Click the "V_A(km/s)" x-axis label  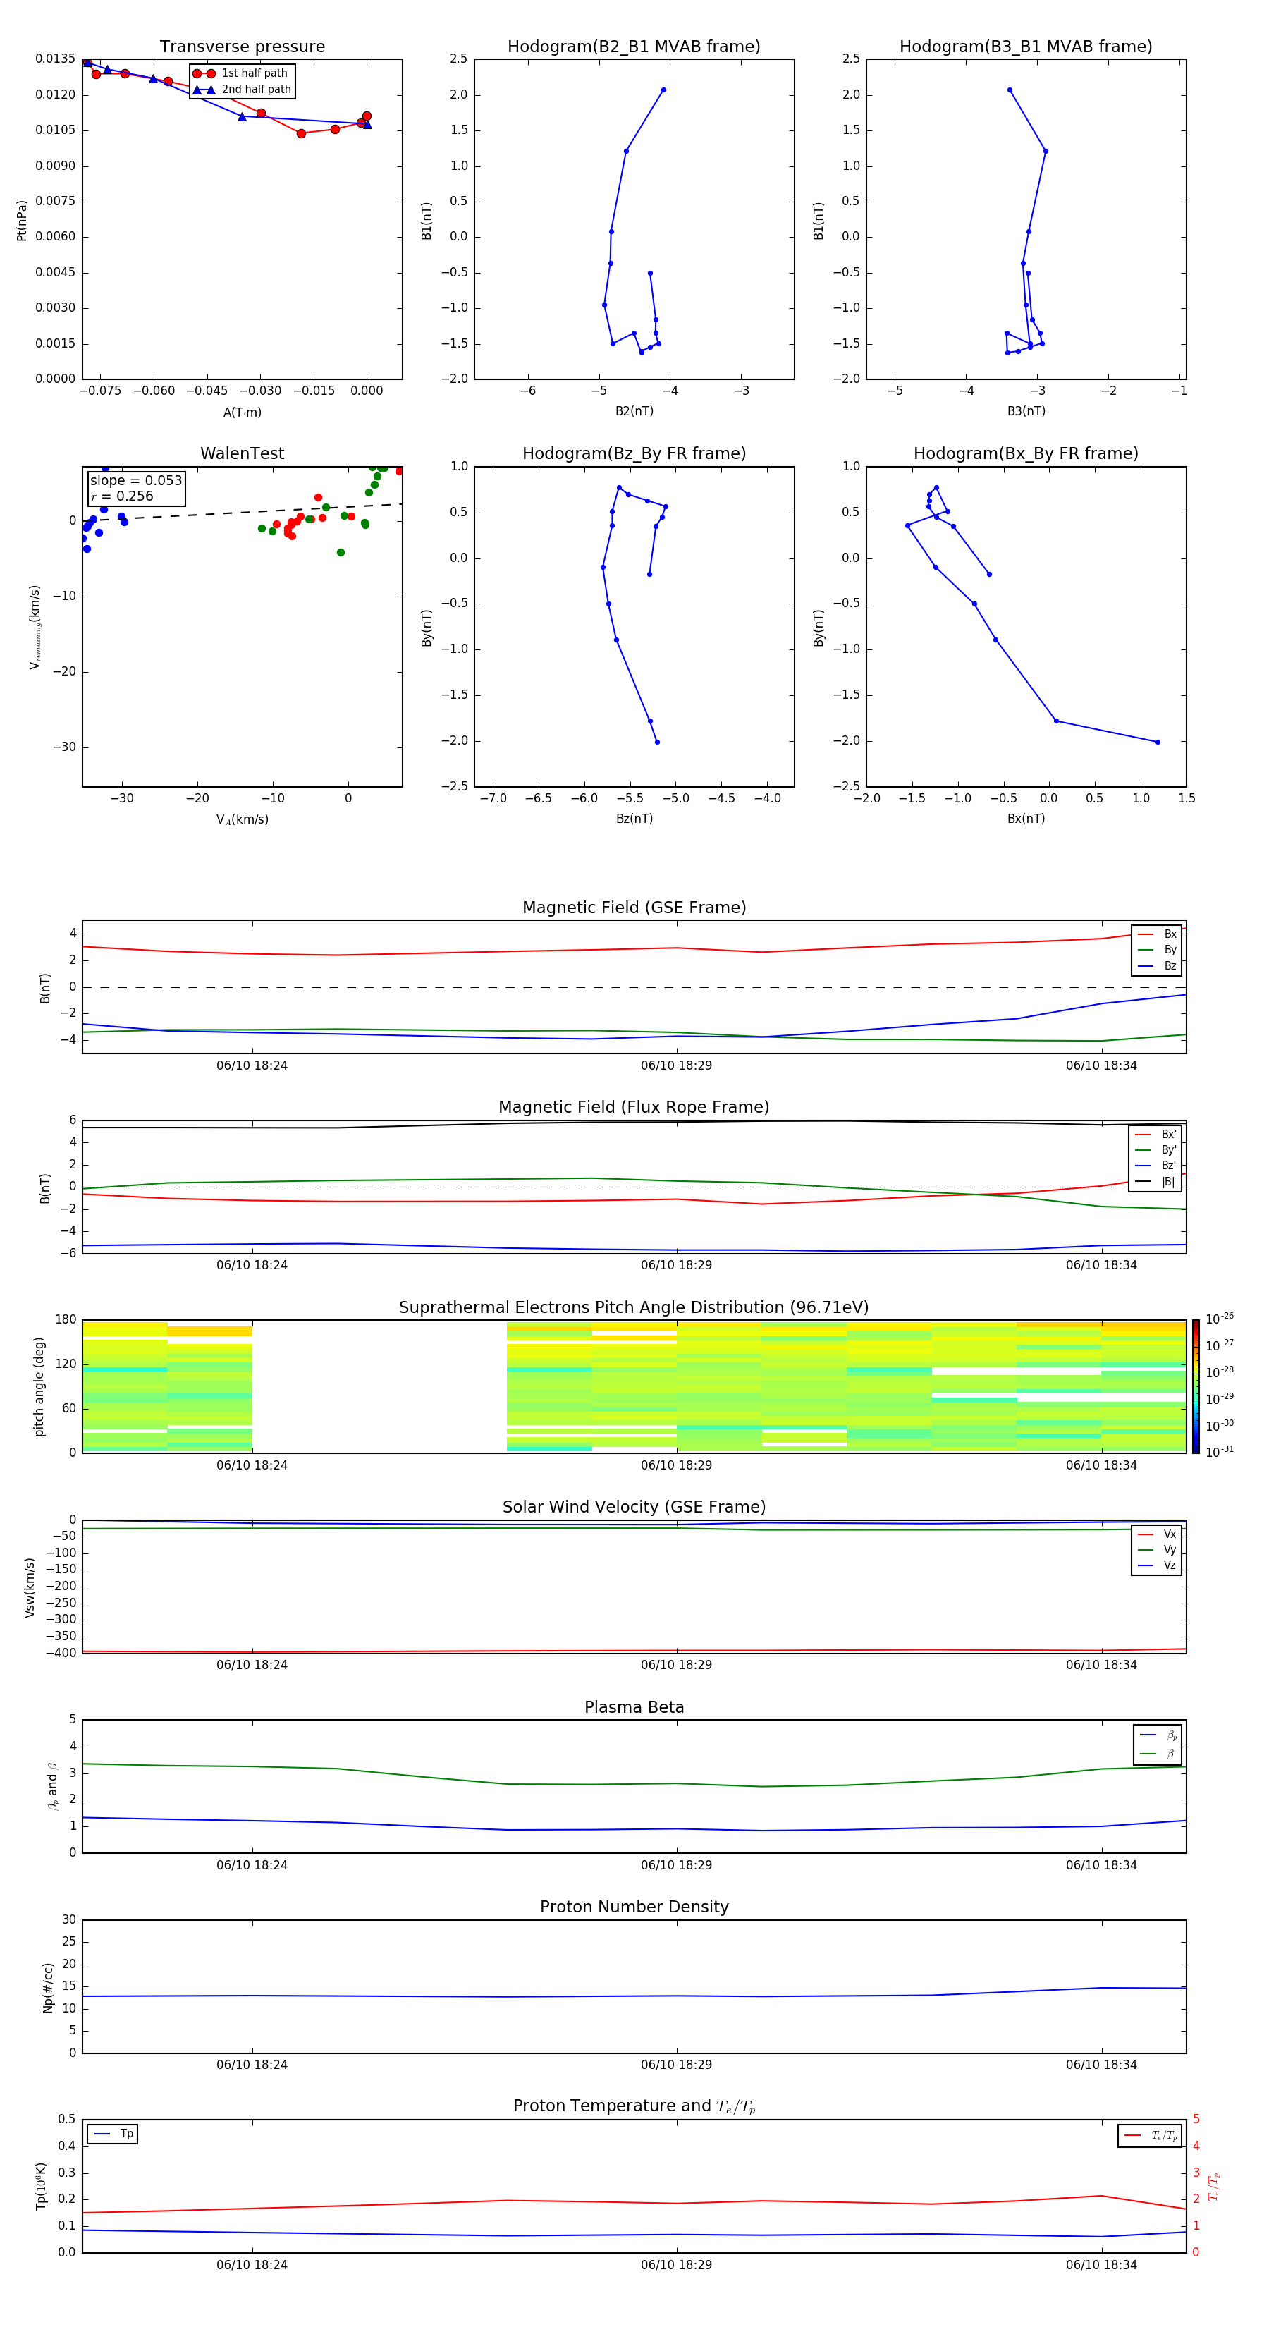(242, 819)
